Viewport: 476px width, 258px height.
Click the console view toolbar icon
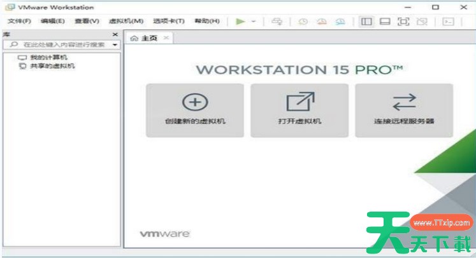pyautogui.click(x=449, y=22)
